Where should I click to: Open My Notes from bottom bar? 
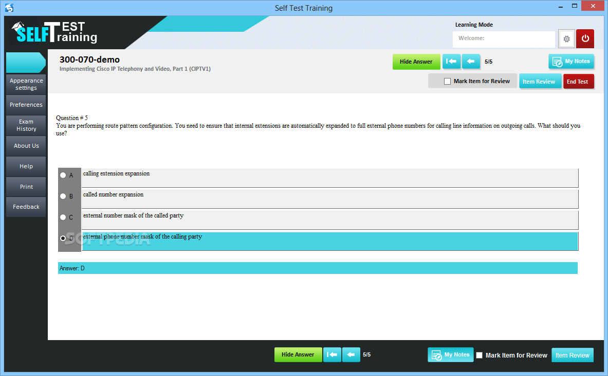pyautogui.click(x=451, y=355)
